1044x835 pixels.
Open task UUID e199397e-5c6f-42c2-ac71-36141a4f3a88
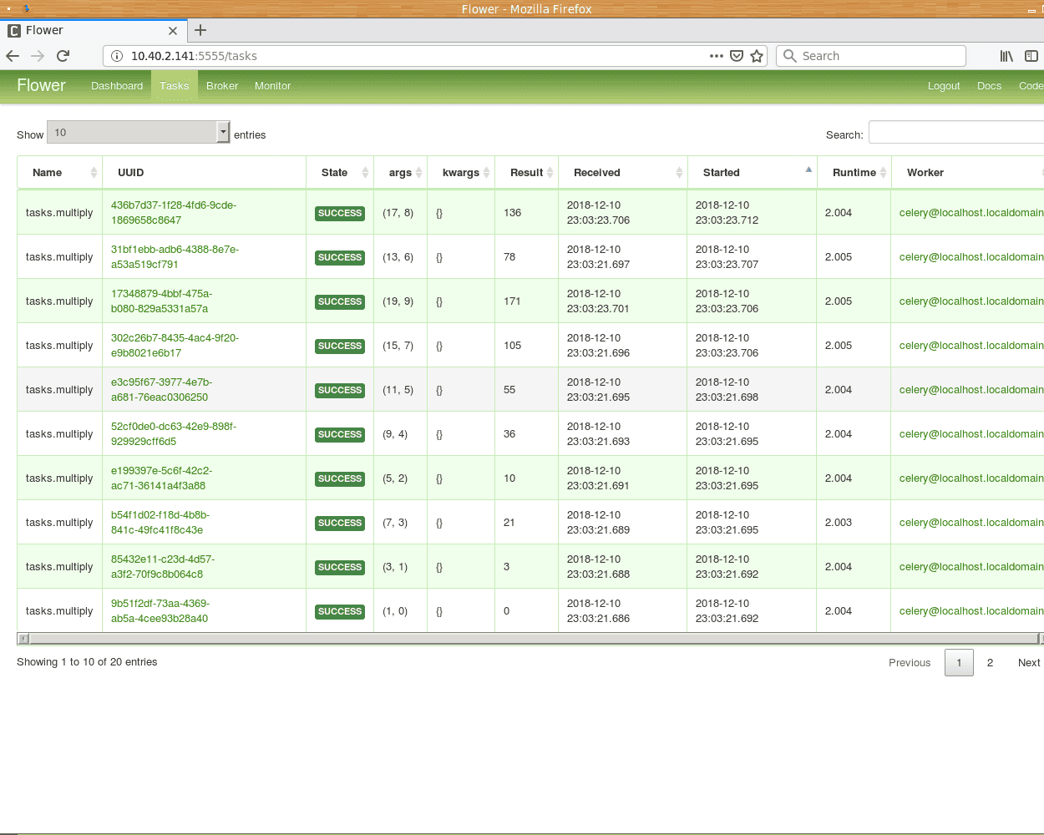[161, 478]
